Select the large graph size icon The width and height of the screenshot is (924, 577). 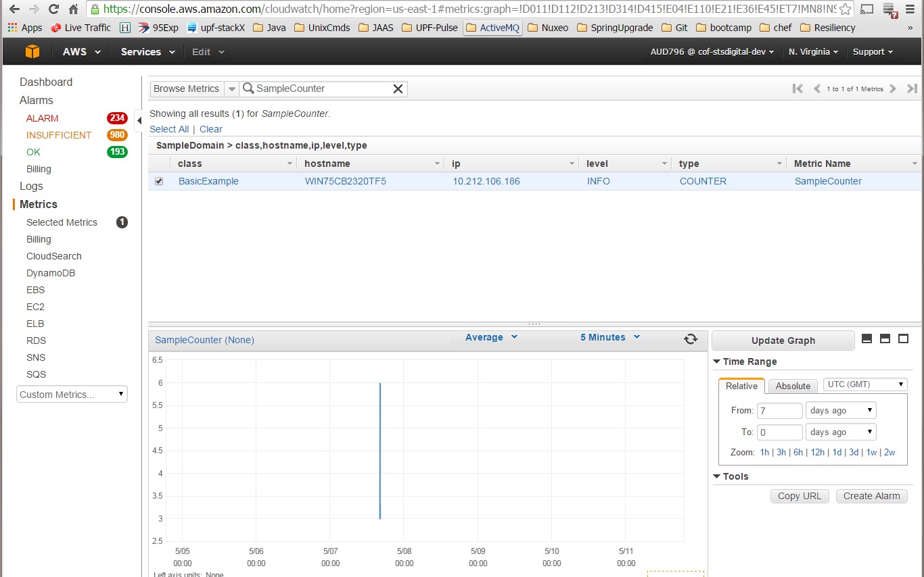[x=904, y=338]
